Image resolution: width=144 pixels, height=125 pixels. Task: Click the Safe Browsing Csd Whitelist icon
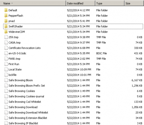point(6,102)
